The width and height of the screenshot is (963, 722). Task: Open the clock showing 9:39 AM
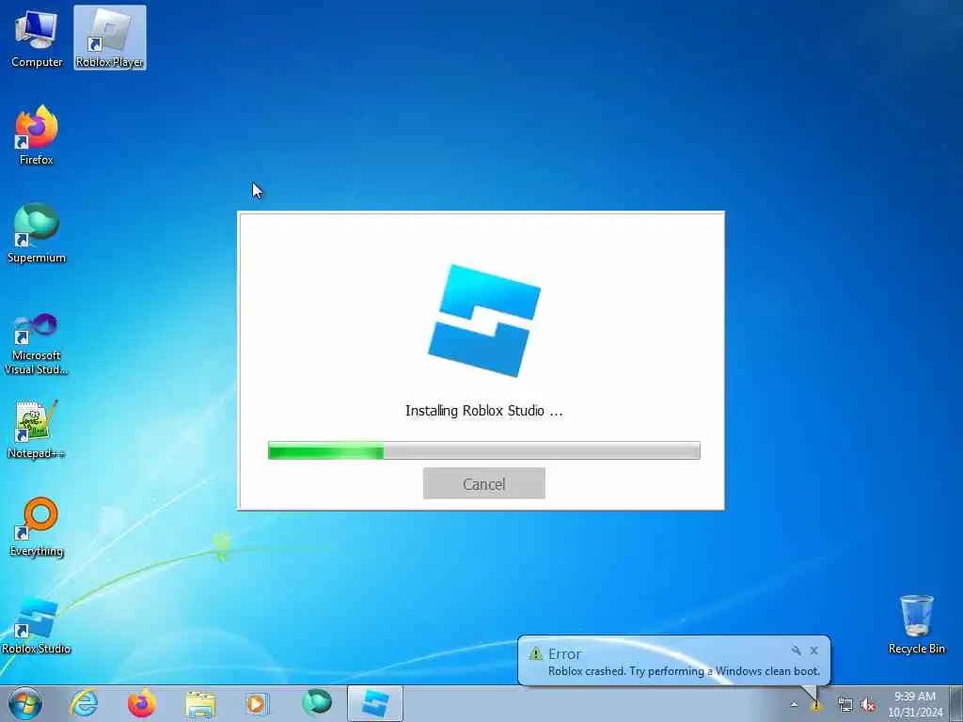coord(914,703)
